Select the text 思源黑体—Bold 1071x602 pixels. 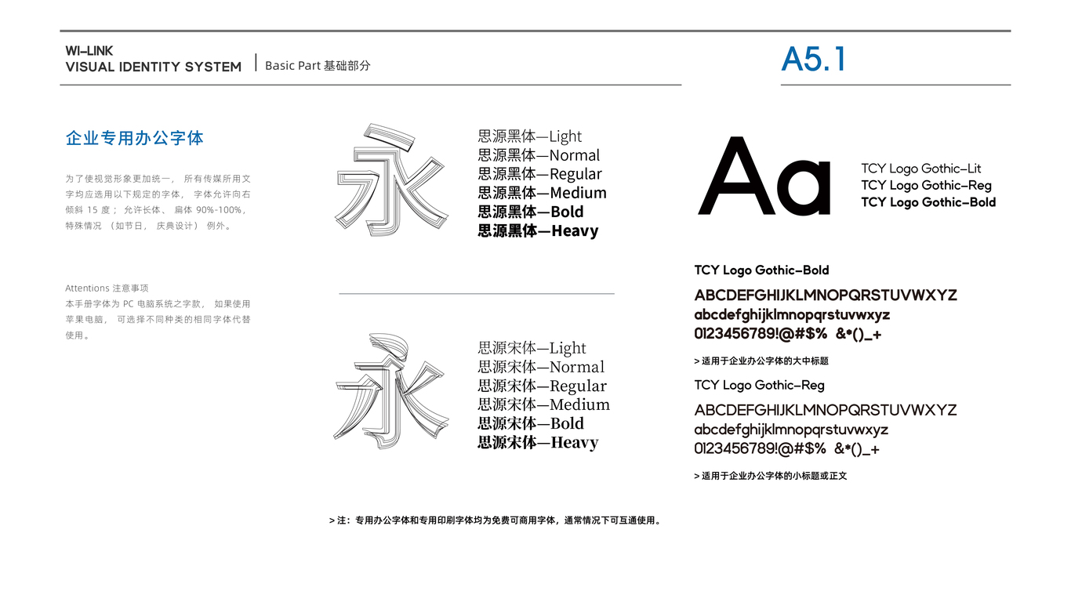(531, 212)
